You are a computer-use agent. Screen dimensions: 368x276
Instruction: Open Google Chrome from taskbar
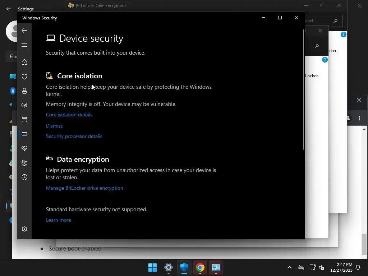(200, 267)
